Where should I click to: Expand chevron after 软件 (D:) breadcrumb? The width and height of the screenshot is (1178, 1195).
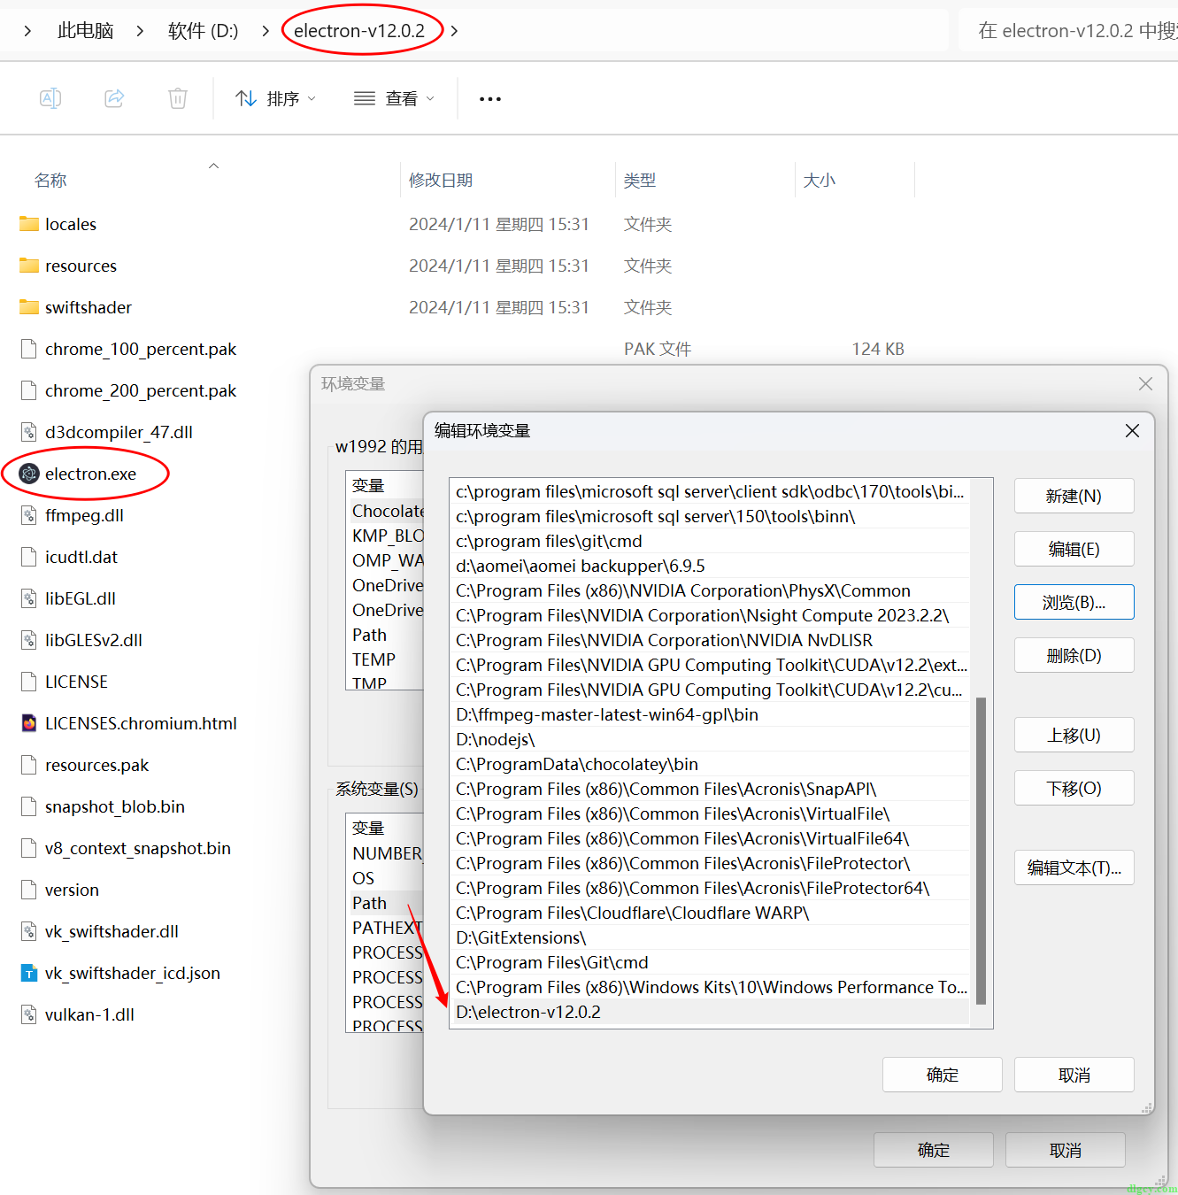266,31
